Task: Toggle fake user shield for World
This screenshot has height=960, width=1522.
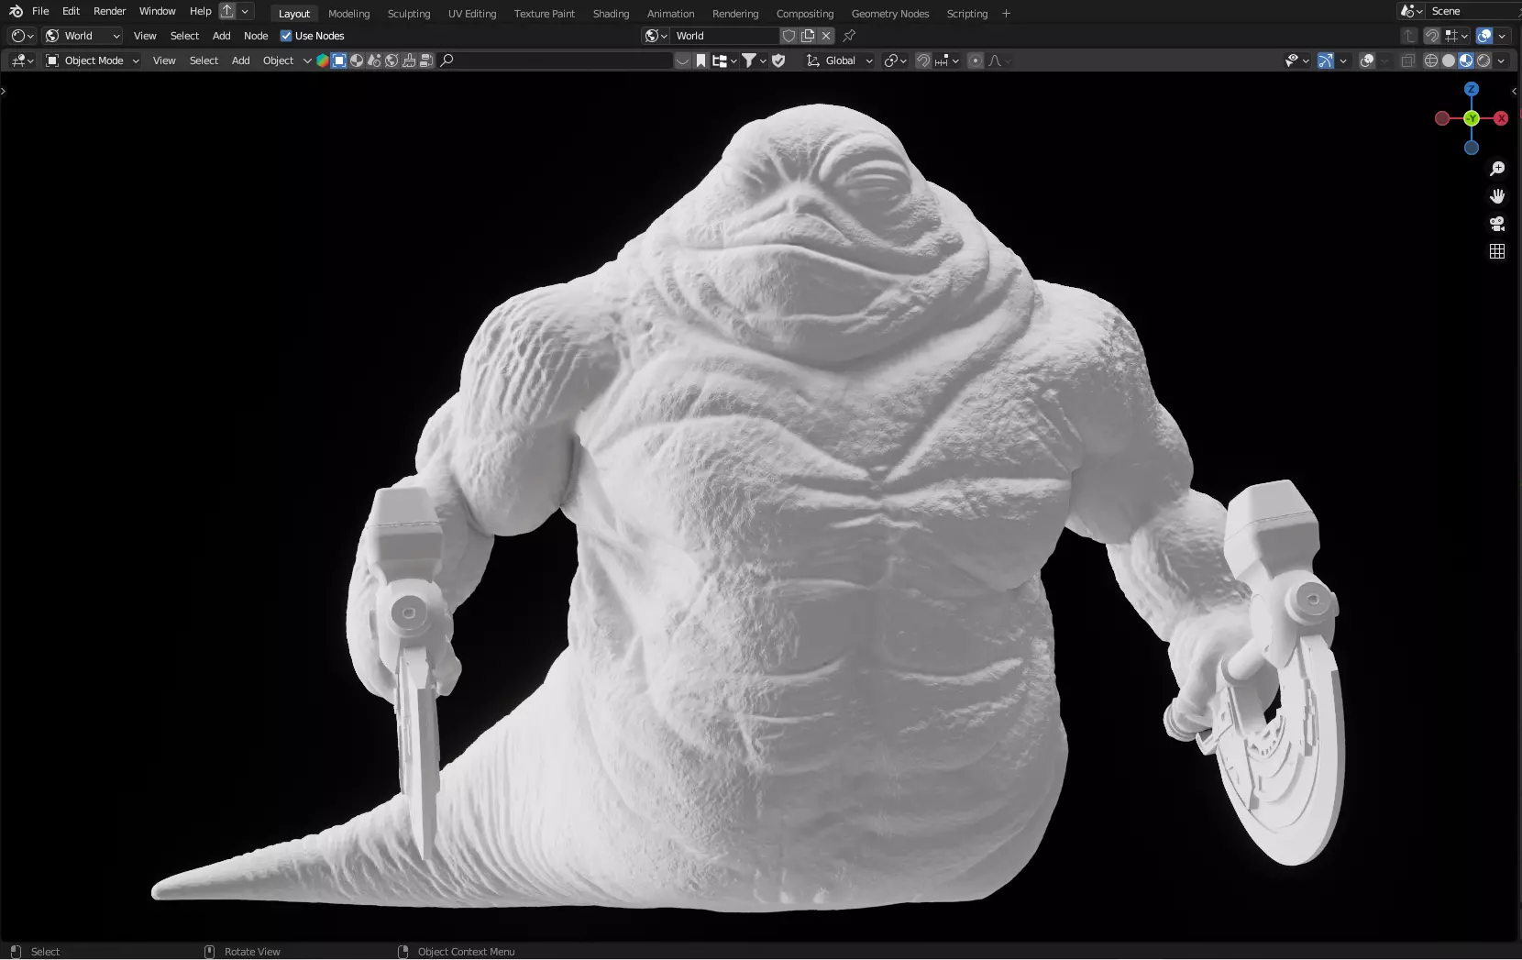Action: click(x=789, y=36)
